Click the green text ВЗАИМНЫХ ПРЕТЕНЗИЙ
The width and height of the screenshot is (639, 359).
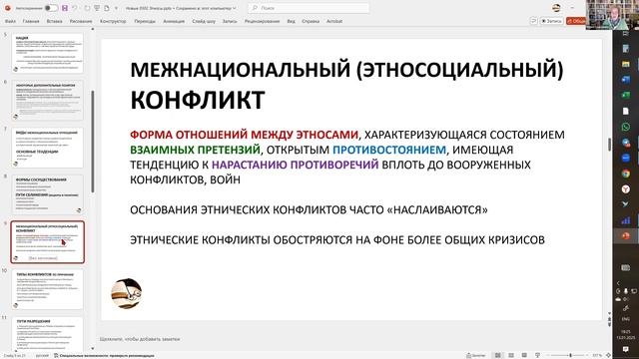point(195,150)
